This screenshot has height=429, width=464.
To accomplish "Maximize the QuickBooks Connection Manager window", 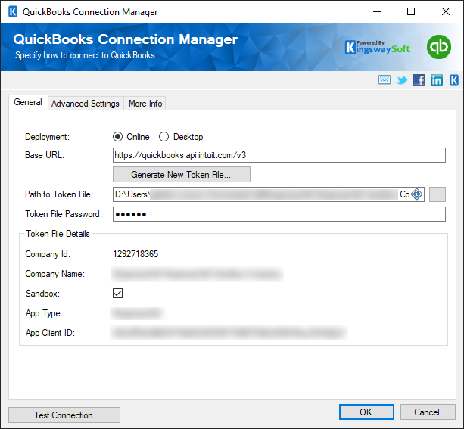I will tap(411, 12).
